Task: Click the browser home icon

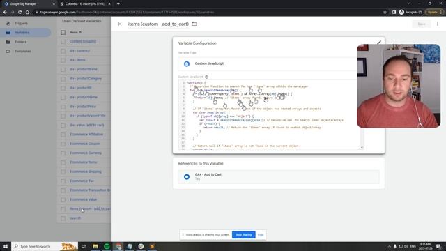Action: (x=27, y=13)
